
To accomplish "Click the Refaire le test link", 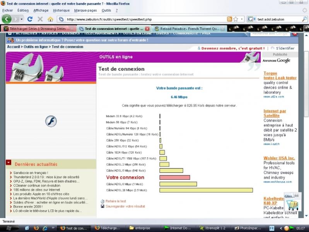I will [x=116, y=201].
